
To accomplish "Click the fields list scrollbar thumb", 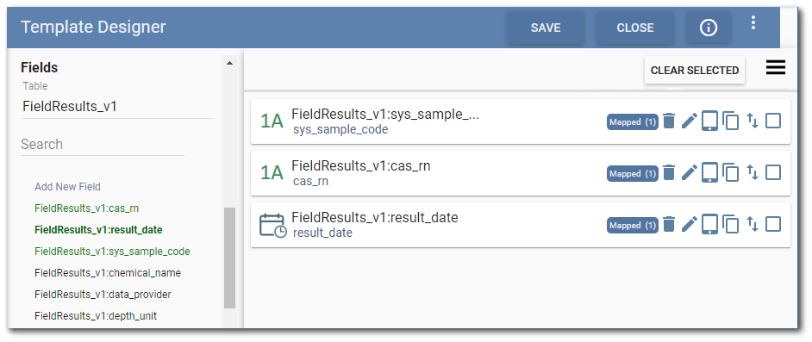I will click(x=230, y=258).
